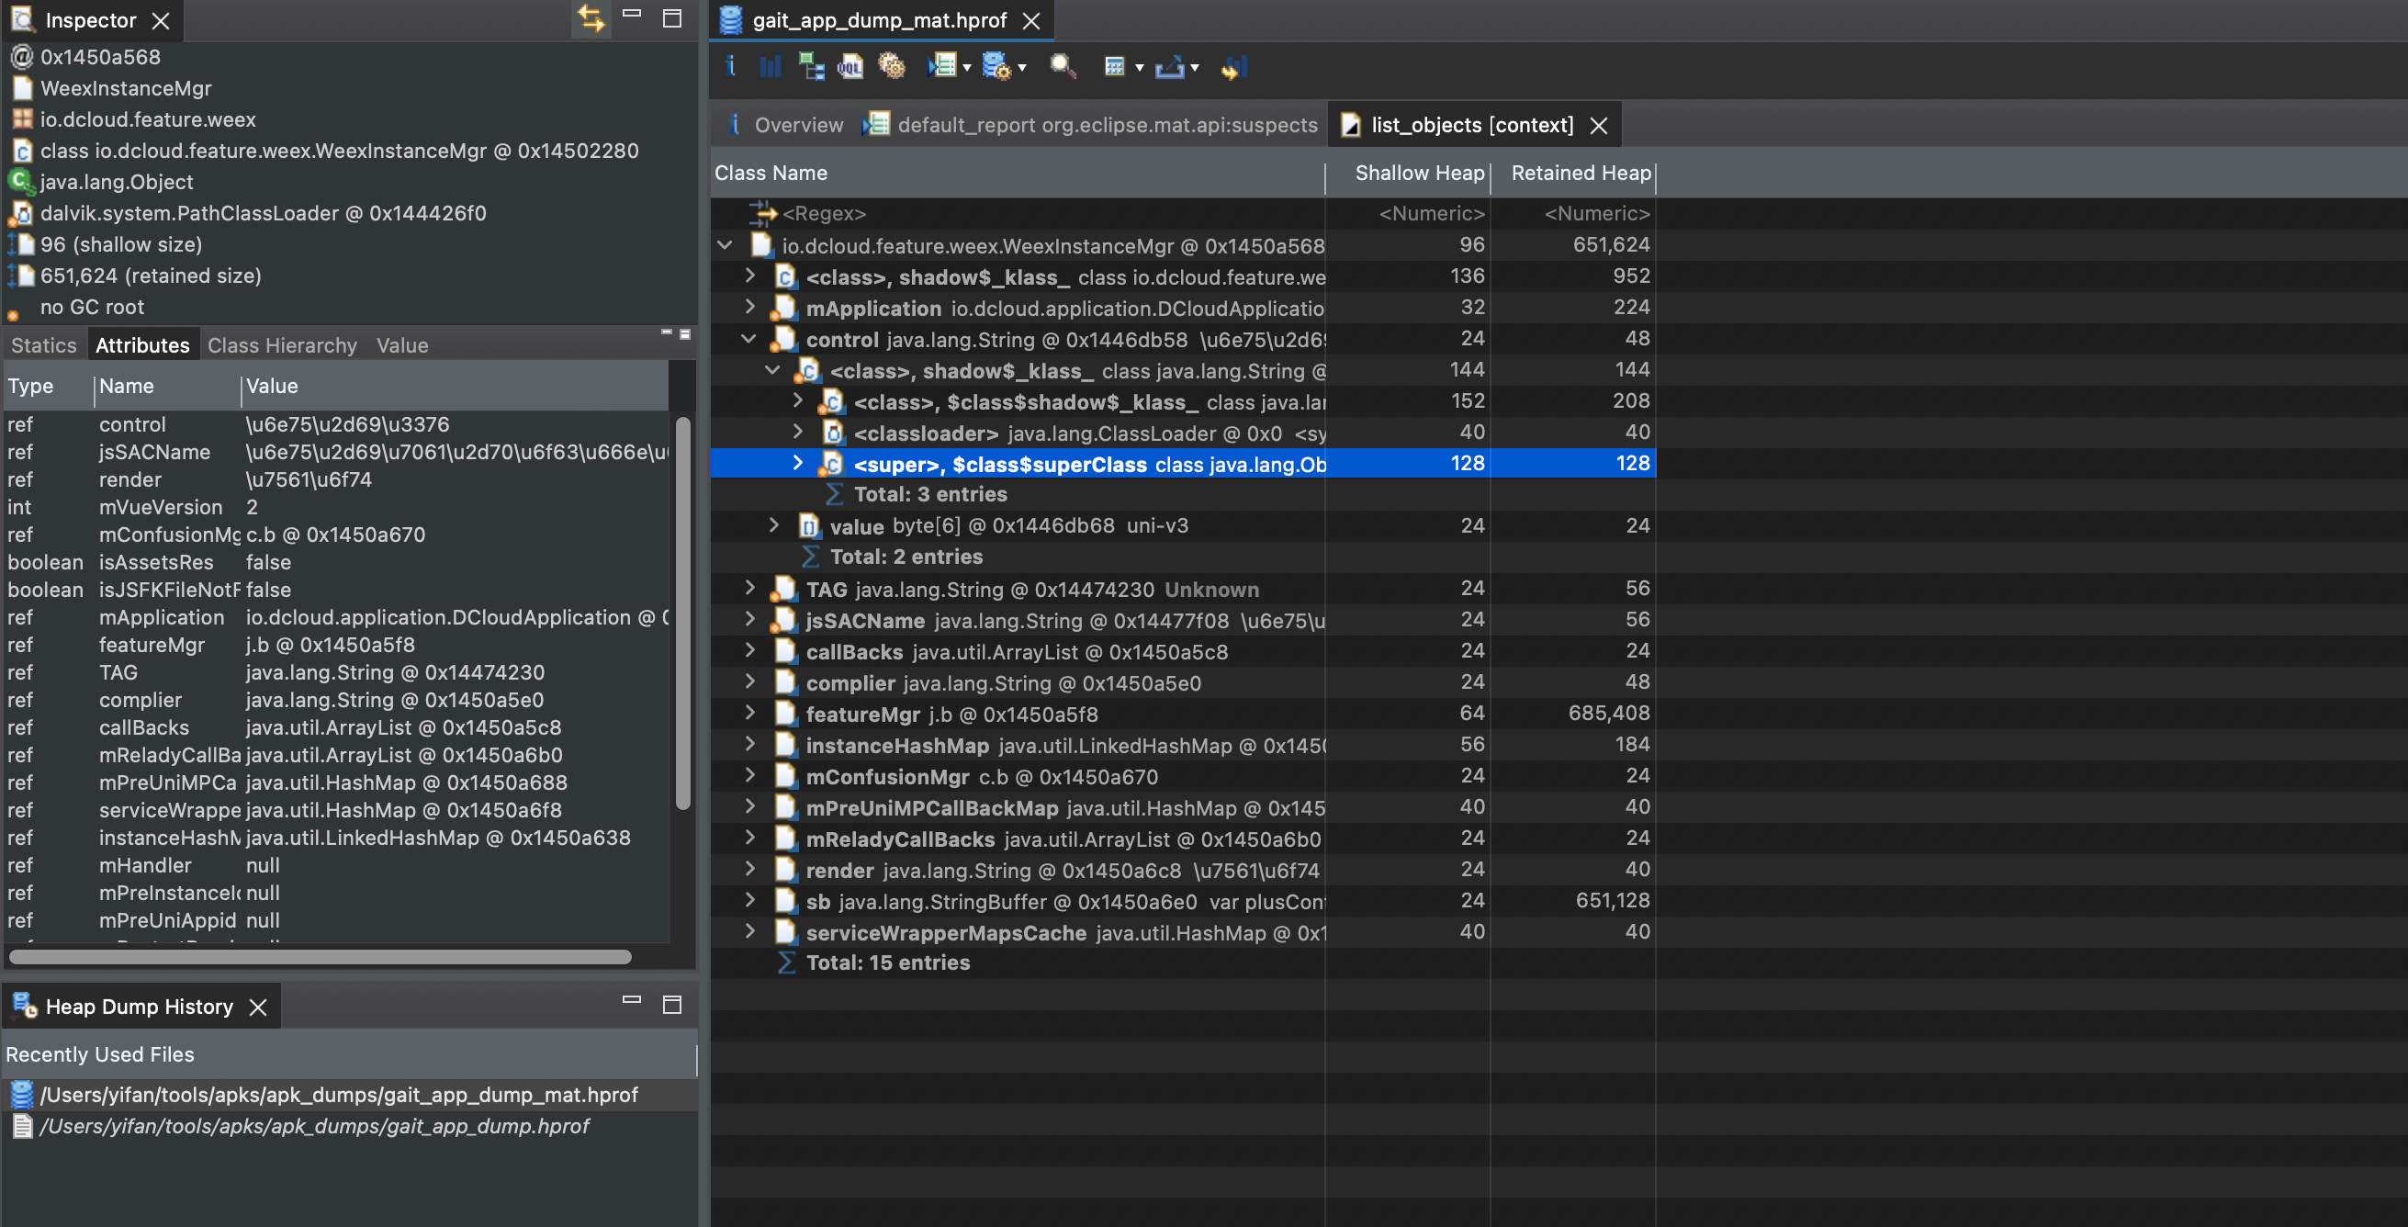
Task: Click the Export results icon
Action: tap(1169, 66)
